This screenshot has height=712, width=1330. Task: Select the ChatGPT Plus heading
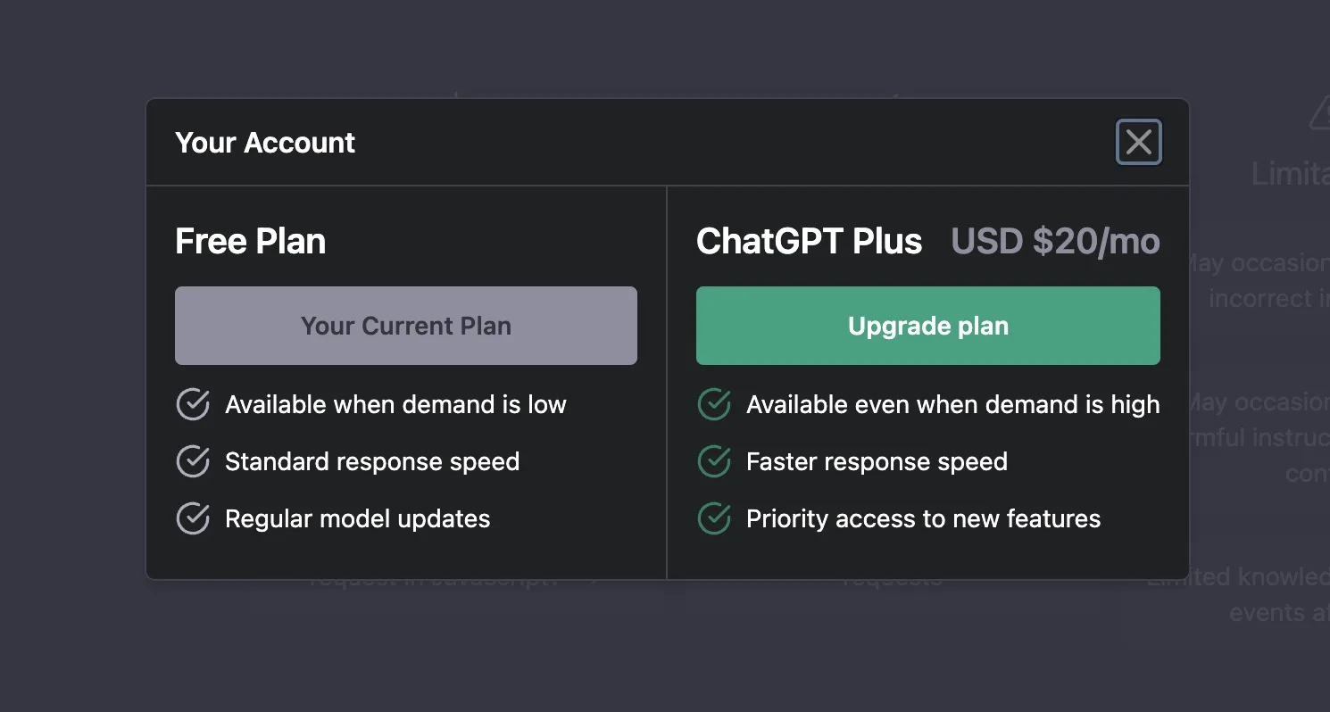tap(809, 241)
